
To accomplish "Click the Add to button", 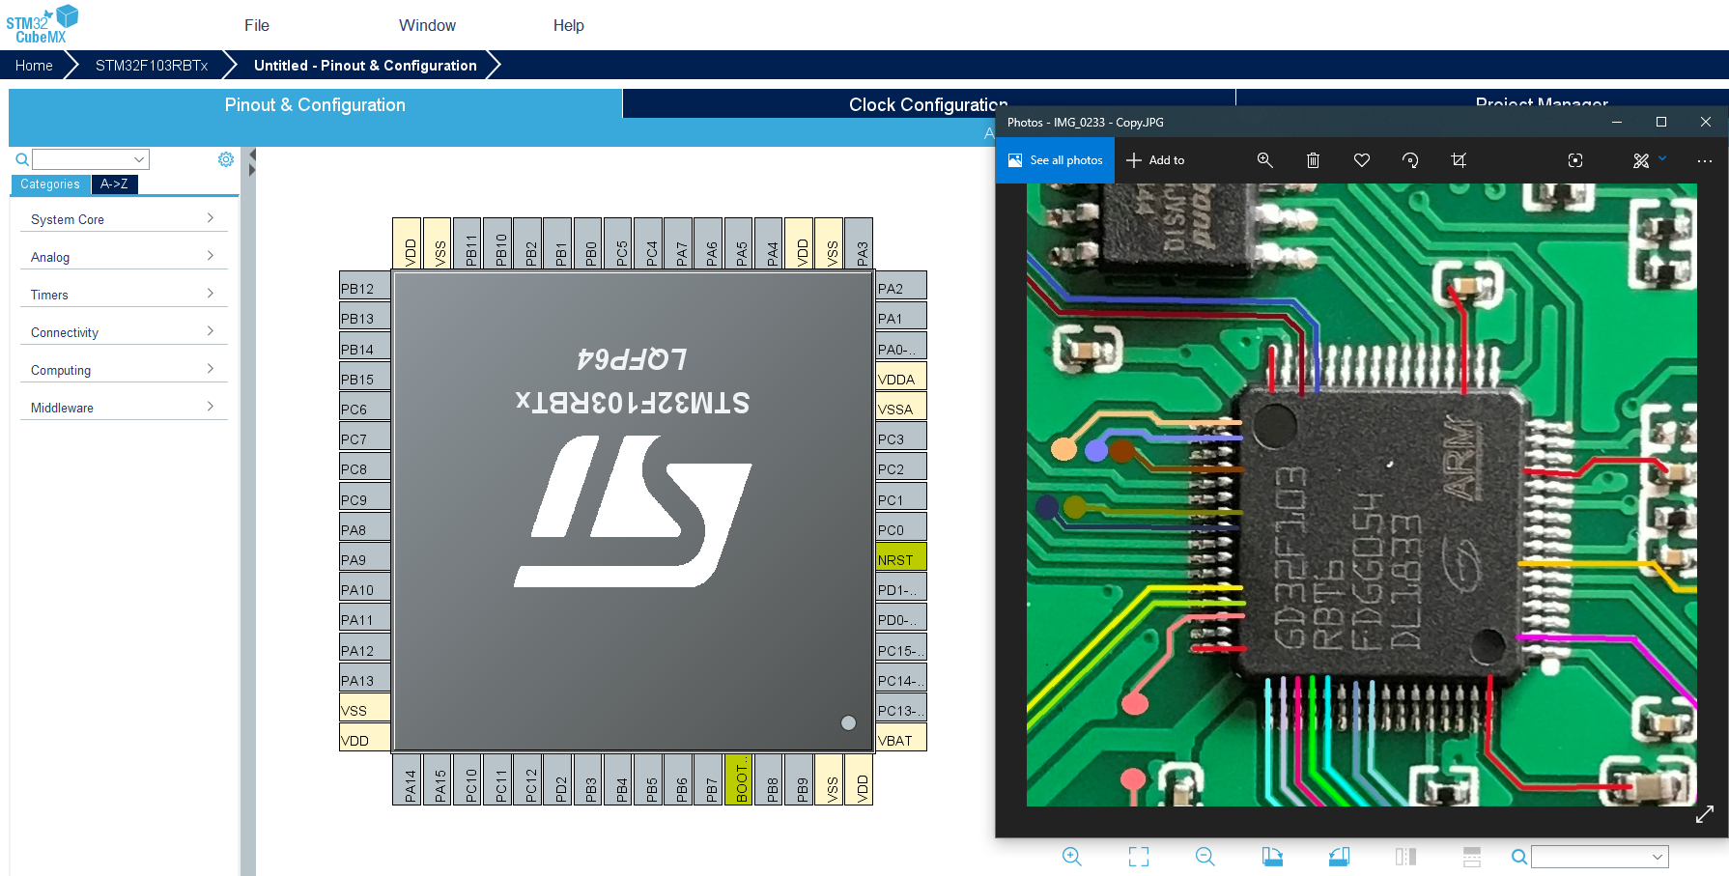I will 1155,160.
